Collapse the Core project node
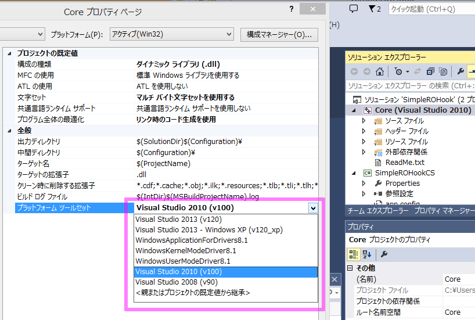The height and width of the screenshot is (320, 475). (354, 110)
